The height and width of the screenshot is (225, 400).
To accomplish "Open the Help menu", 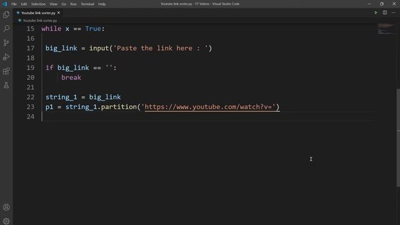I will click(102, 4).
